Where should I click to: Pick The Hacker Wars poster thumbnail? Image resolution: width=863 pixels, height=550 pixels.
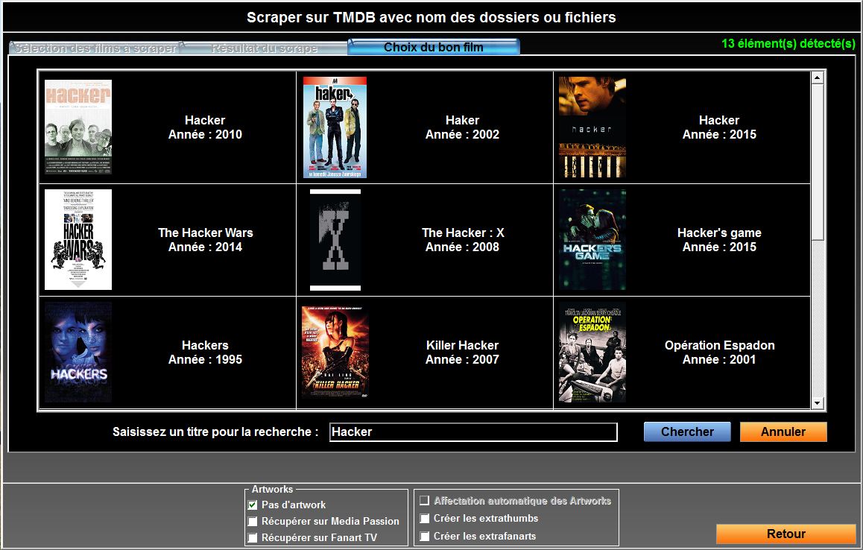coord(78,239)
